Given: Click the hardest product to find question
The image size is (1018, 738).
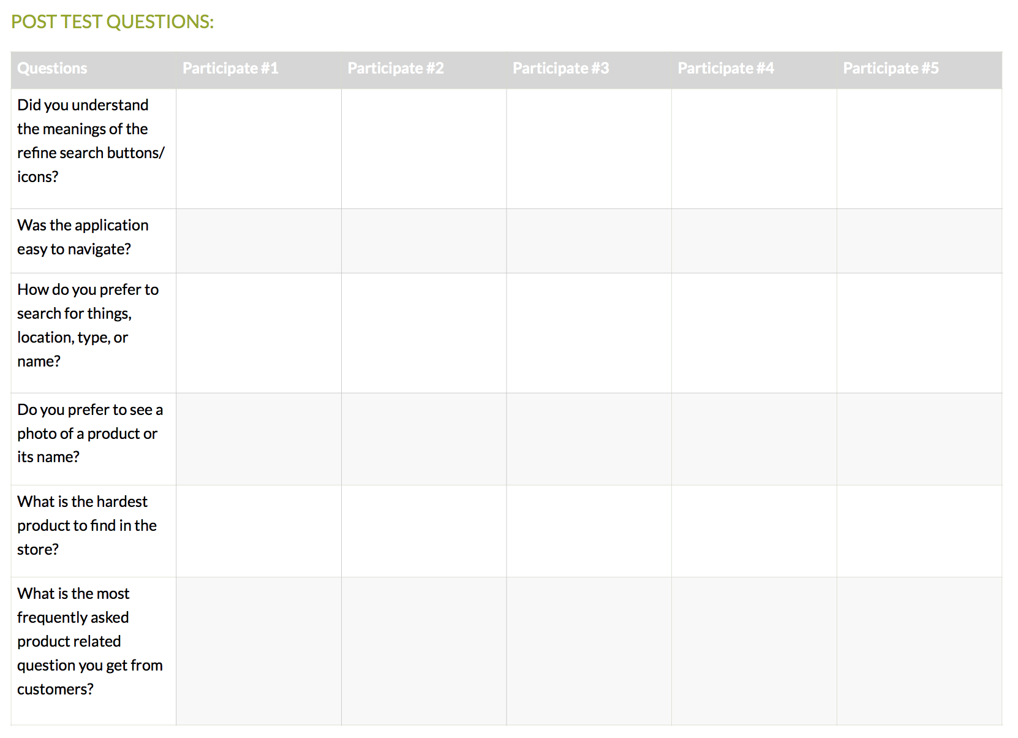Looking at the screenshot, I should coord(87,525).
